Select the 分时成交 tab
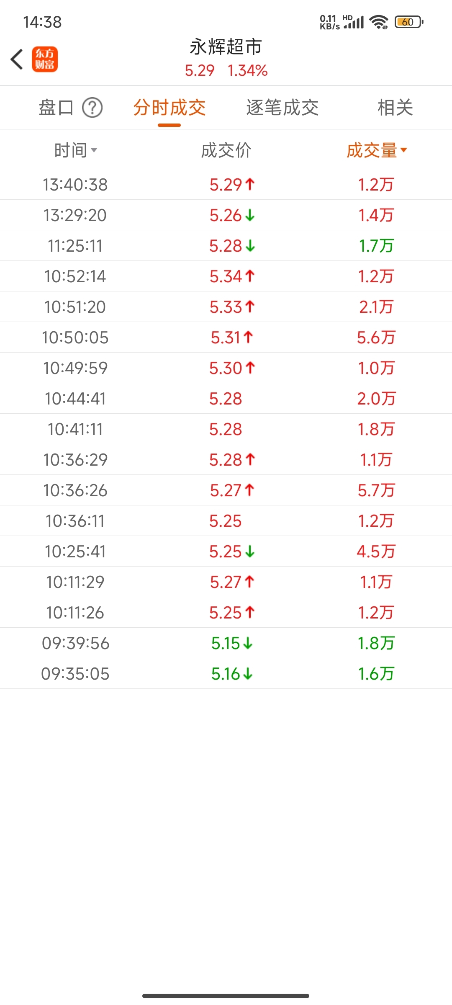This screenshot has height=1005, width=452. (x=169, y=108)
